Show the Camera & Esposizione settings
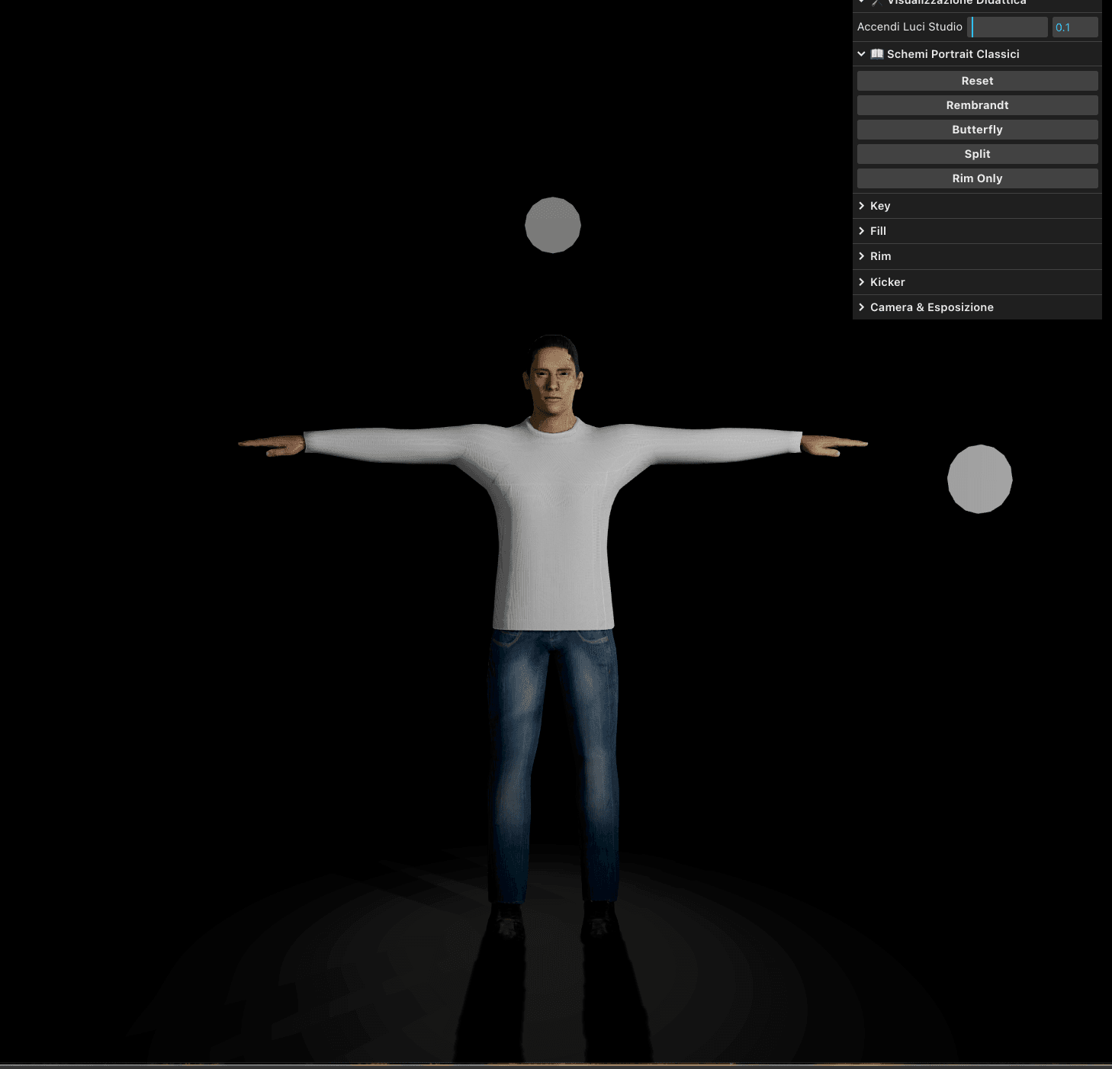This screenshot has width=1112, height=1069. pyautogui.click(x=931, y=307)
